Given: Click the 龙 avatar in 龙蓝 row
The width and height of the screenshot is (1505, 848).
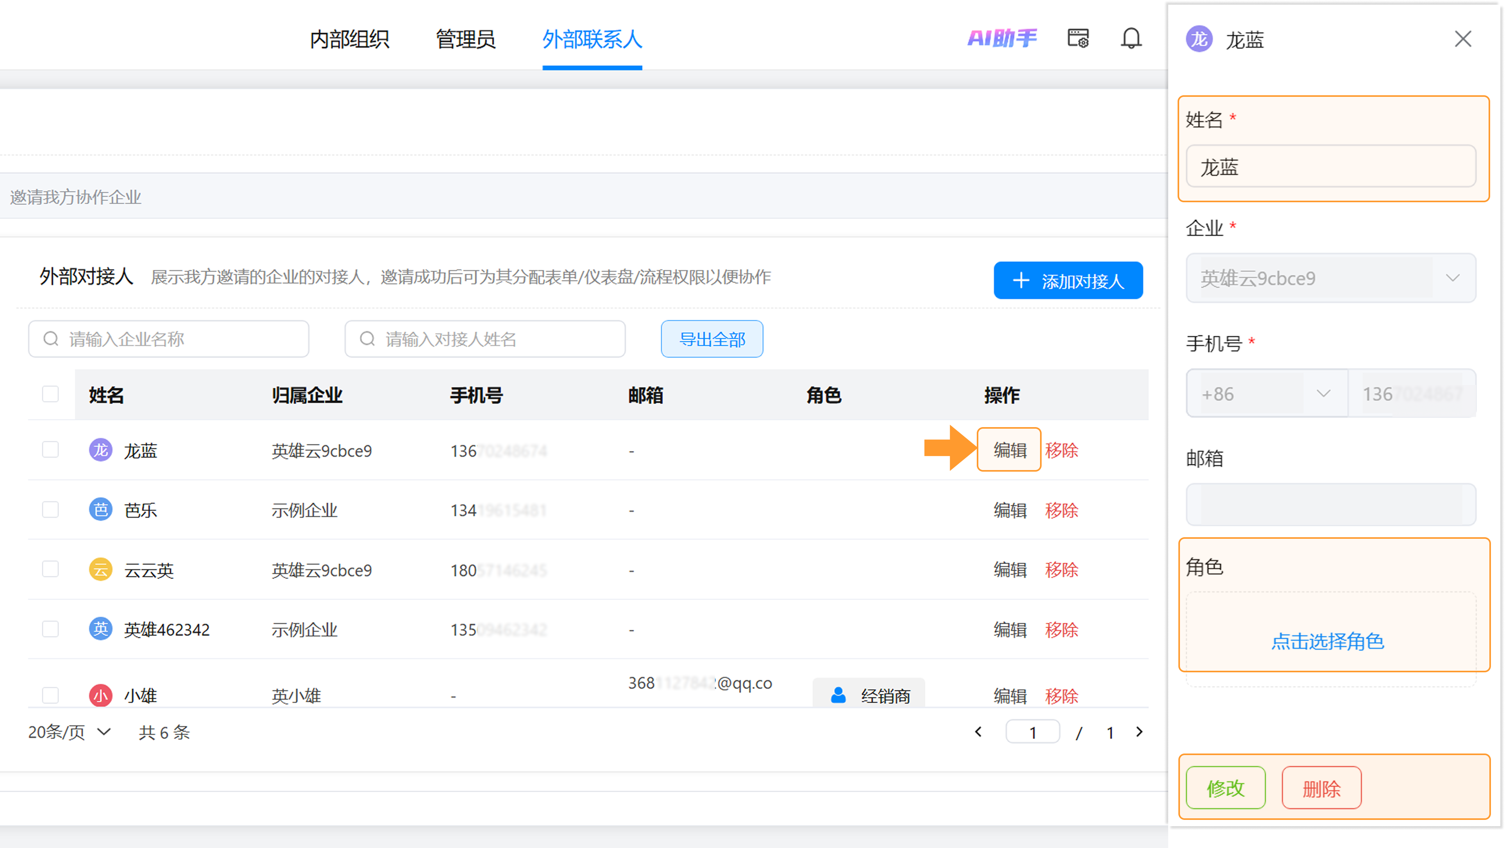Looking at the screenshot, I should tap(100, 450).
